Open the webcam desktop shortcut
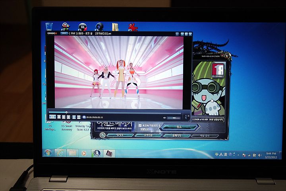286x191 pixels. [x=99, y=27]
